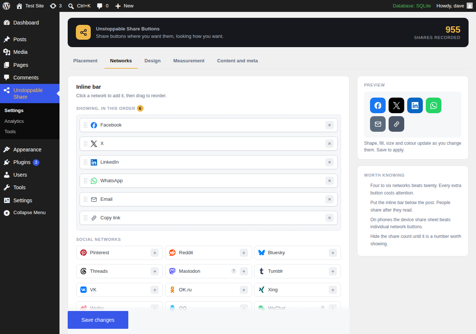Open the Design tab
This screenshot has width=476, height=334.
click(x=152, y=61)
